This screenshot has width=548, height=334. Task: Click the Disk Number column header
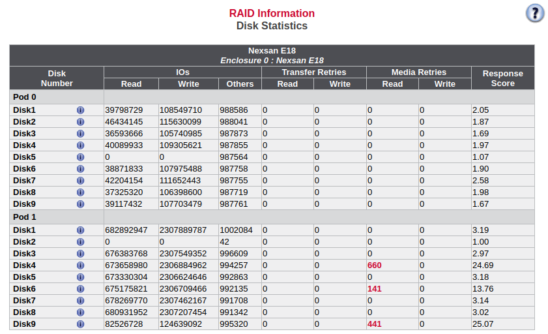click(x=57, y=78)
